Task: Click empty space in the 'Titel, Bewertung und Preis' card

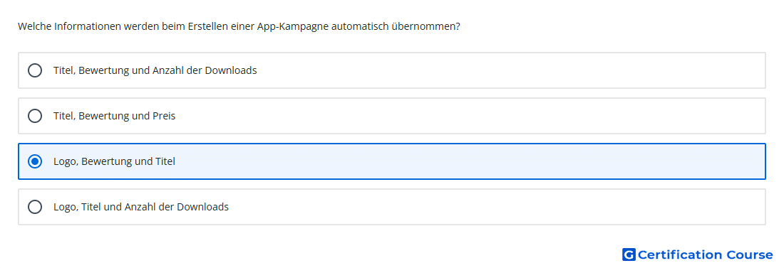Action: (470, 116)
